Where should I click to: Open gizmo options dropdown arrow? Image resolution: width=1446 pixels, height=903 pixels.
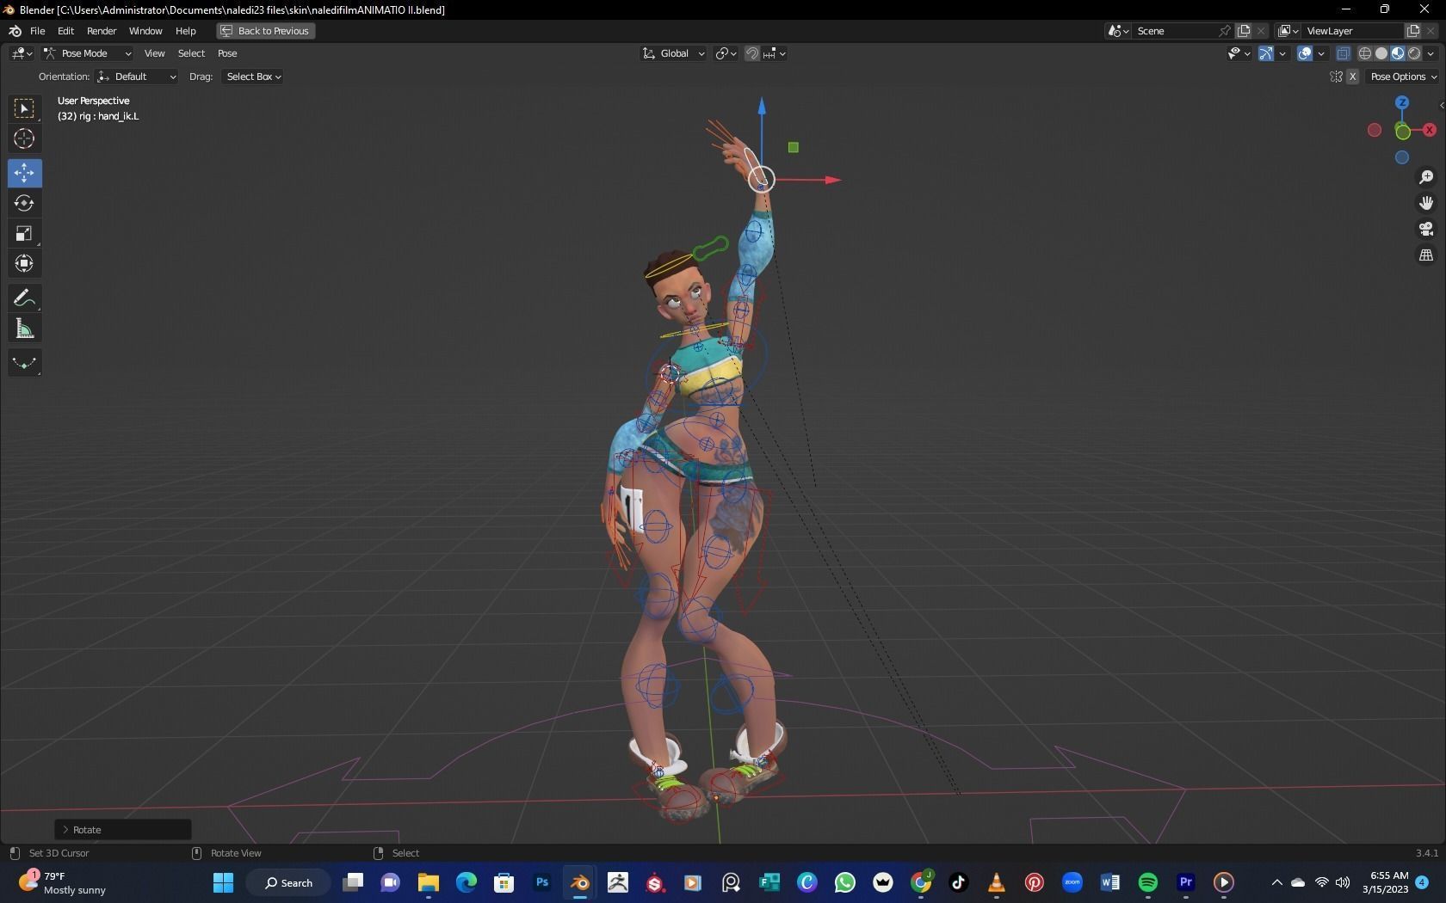1282,53
